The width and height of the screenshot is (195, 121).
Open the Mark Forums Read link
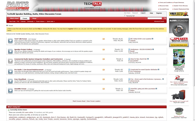pos(79,101)
